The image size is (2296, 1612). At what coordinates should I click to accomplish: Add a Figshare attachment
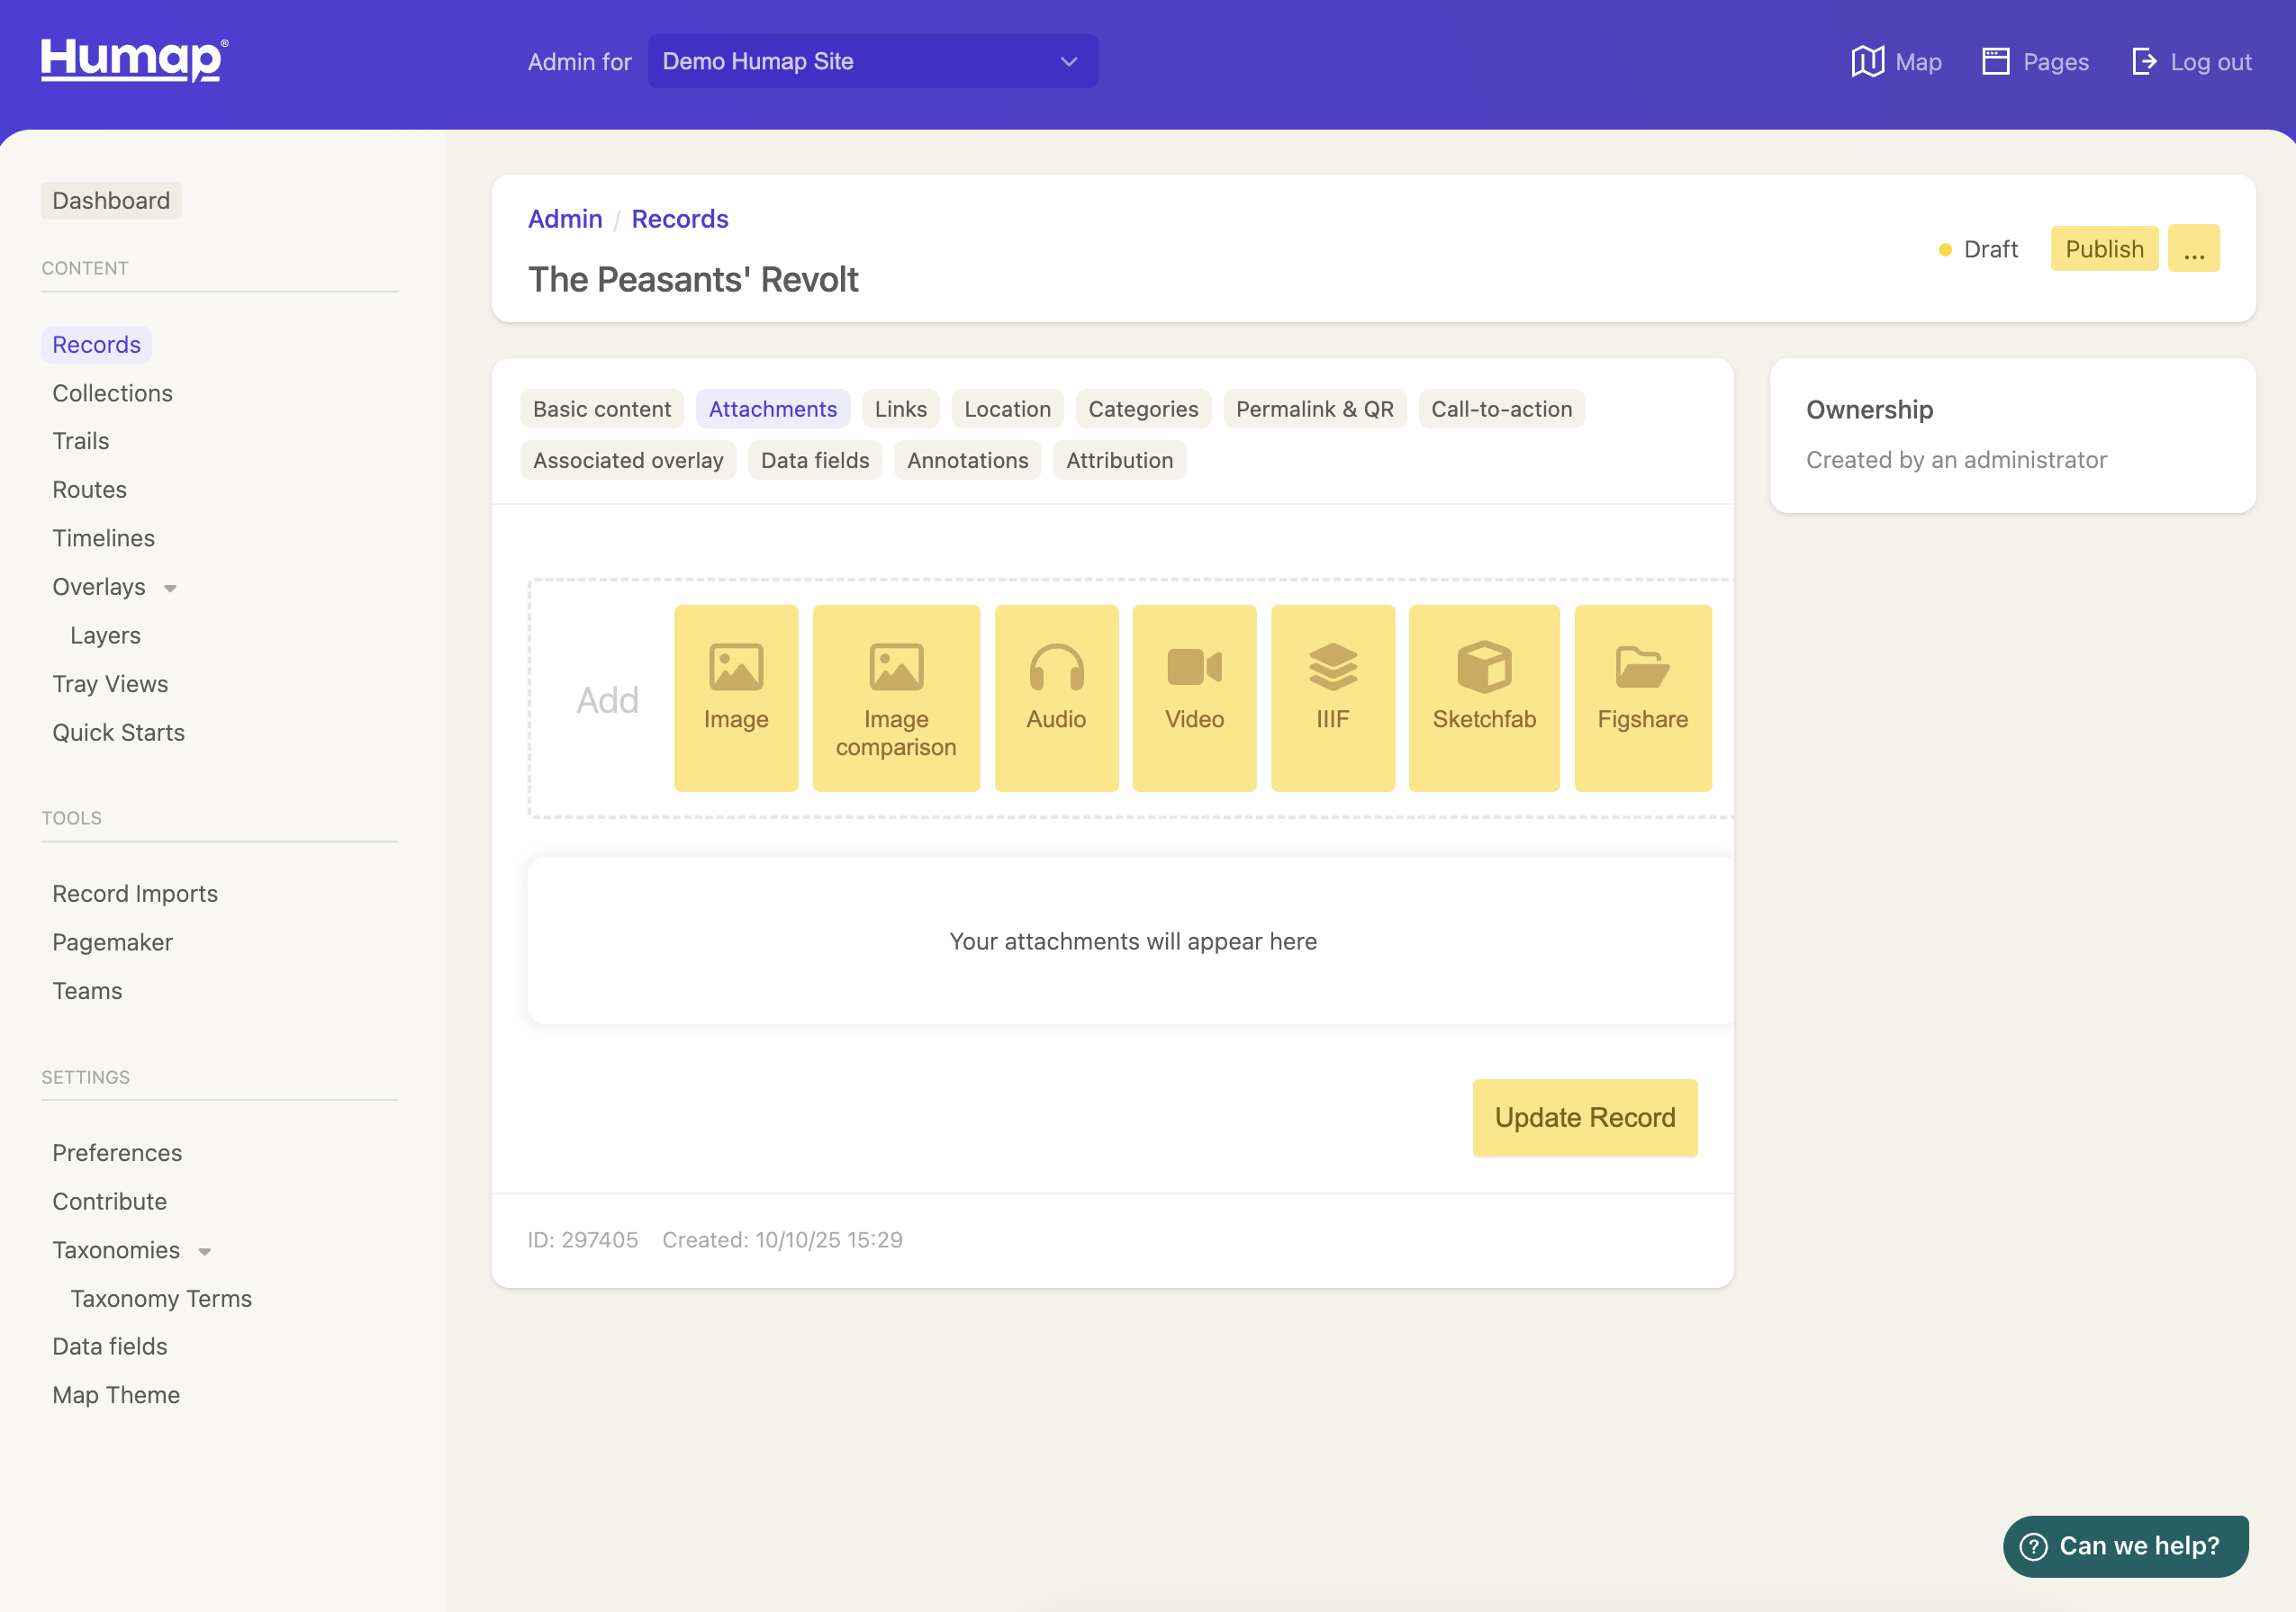coord(1642,698)
